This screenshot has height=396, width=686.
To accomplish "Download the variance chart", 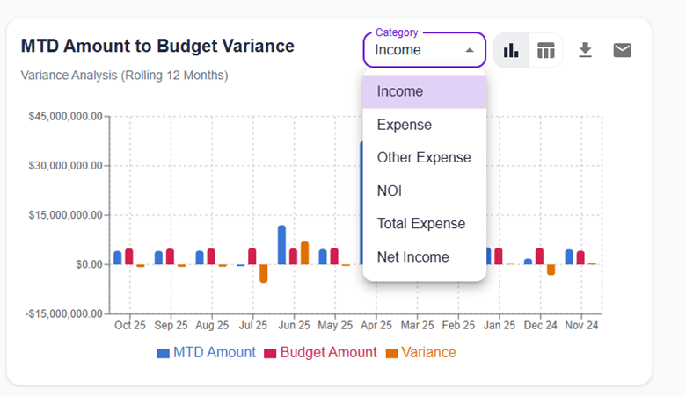I will click(x=585, y=51).
